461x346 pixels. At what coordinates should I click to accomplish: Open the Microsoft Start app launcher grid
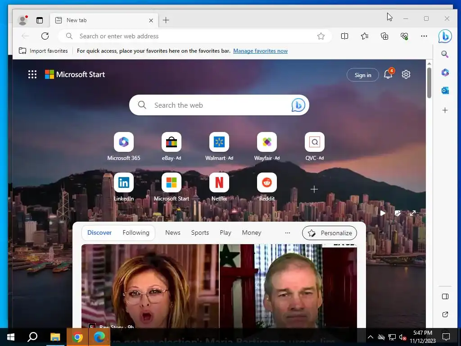pyautogui.click(x=32, y=74)
